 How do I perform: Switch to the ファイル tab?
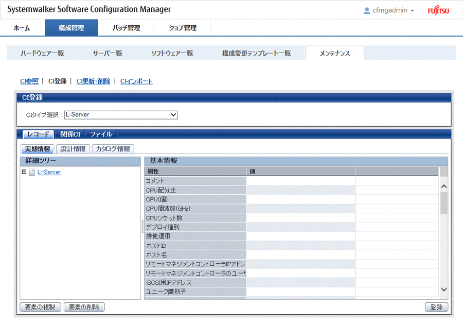101,134
